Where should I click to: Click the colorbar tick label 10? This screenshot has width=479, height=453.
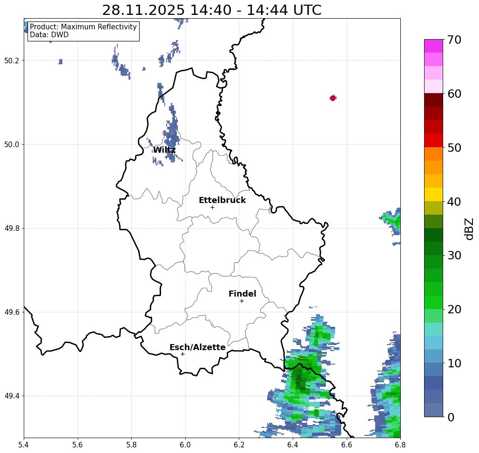click(454, 363)
